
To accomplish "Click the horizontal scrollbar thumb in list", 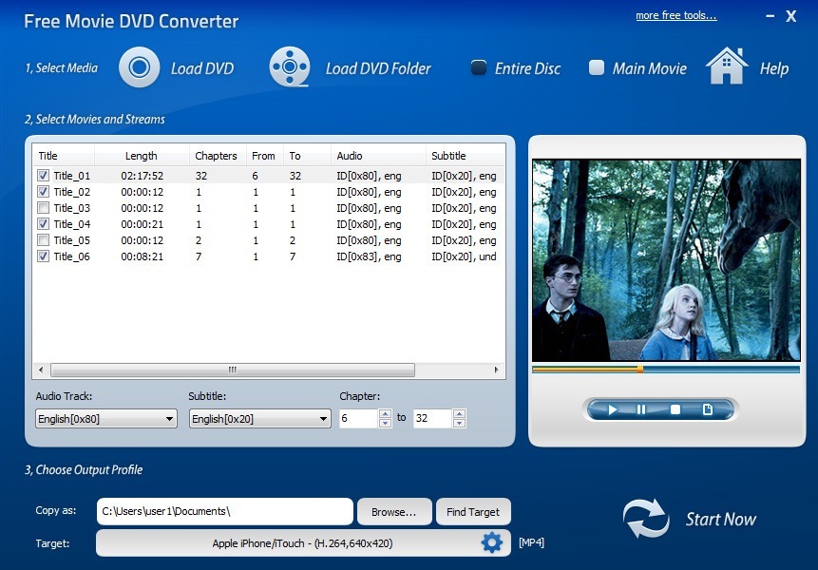I will [233, 370].
